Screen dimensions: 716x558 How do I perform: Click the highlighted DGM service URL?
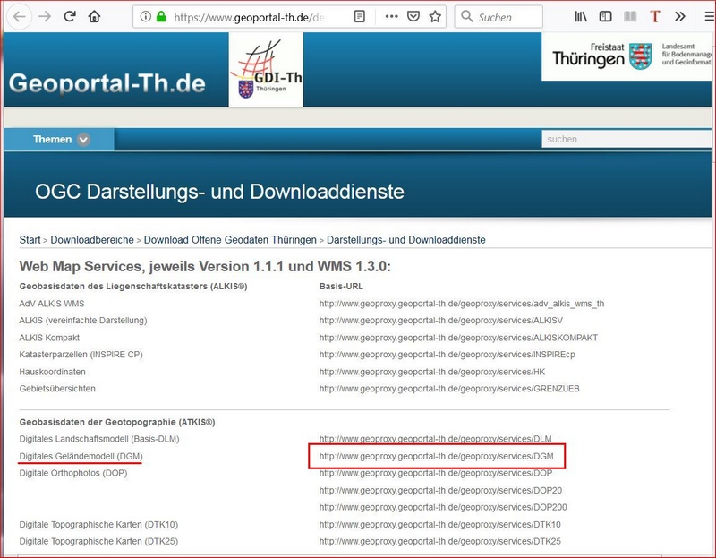(436, 456)
